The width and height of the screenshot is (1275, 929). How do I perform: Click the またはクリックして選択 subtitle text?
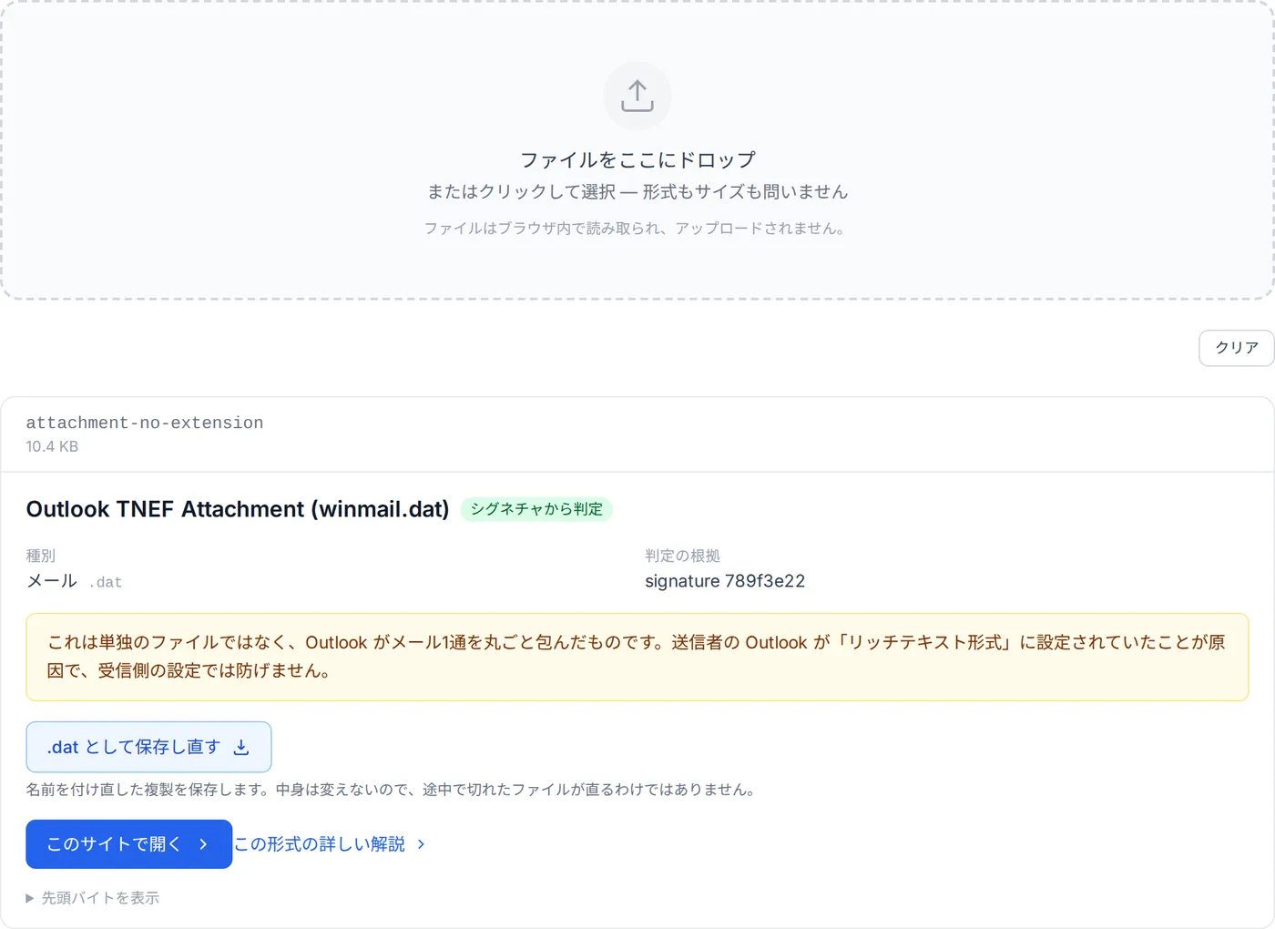(x=637, y=192)
